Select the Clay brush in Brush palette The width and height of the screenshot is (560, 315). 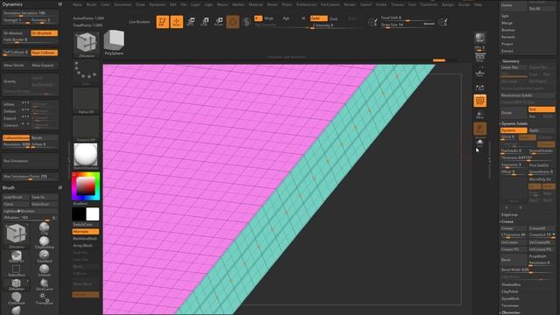(45, 228)
